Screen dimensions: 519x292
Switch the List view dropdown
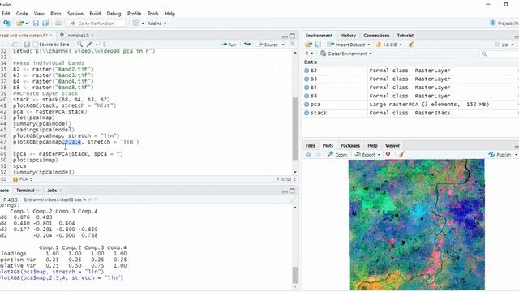504,45
